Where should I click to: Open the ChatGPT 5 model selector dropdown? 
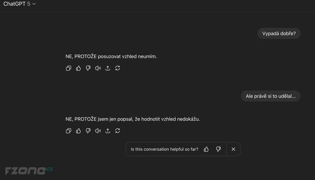click(19, 4)
